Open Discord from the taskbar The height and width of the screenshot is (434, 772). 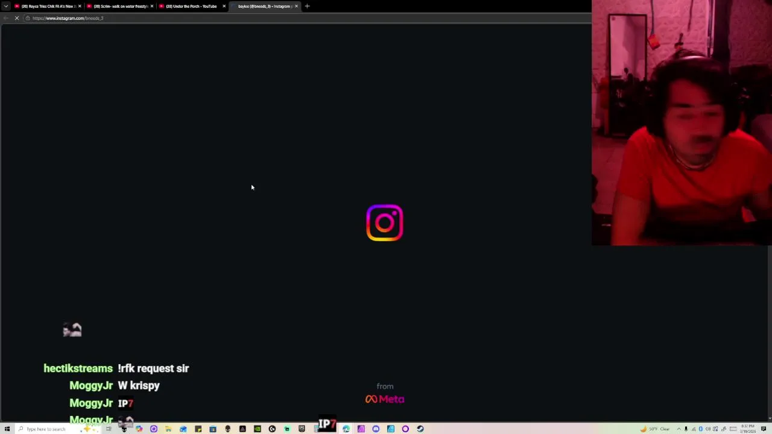(x=376, y=429)
